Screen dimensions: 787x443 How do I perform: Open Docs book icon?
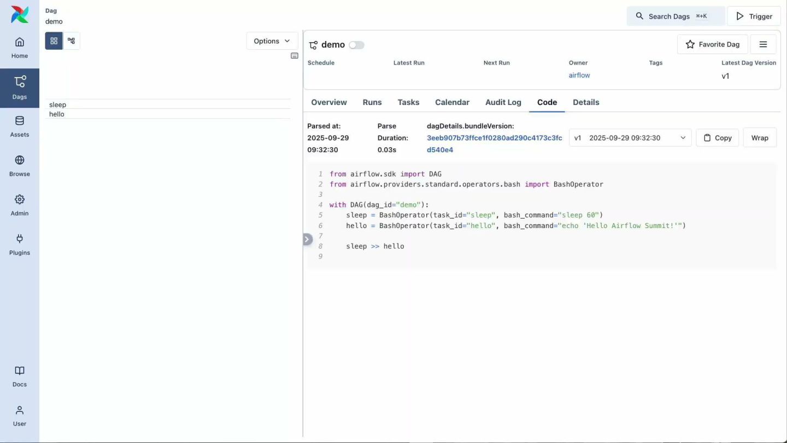tap(20, 376)
